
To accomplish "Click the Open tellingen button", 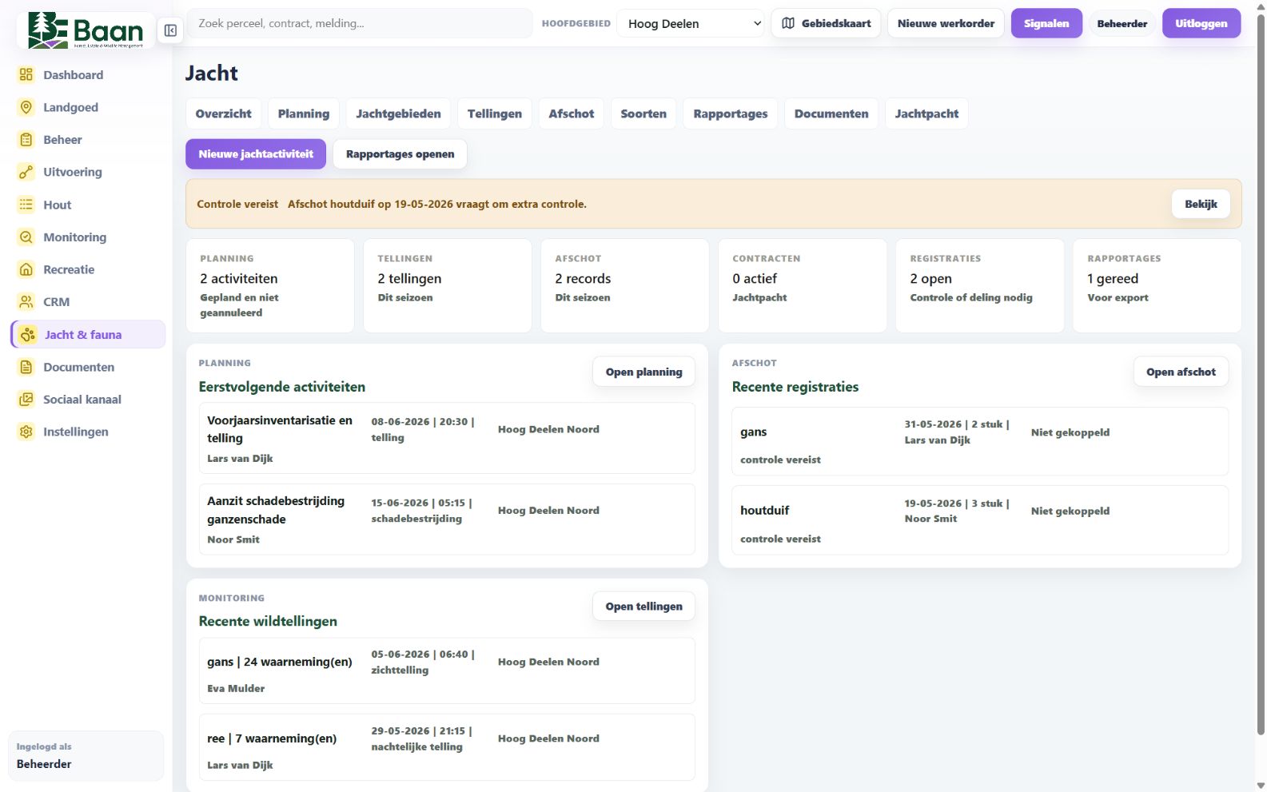I will (643, 607).
